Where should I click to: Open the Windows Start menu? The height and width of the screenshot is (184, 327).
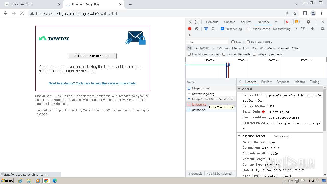point(7,181)
